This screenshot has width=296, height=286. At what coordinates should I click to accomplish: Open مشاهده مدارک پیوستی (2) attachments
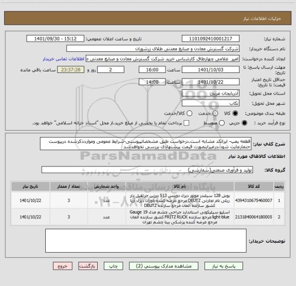click(163, 266)
